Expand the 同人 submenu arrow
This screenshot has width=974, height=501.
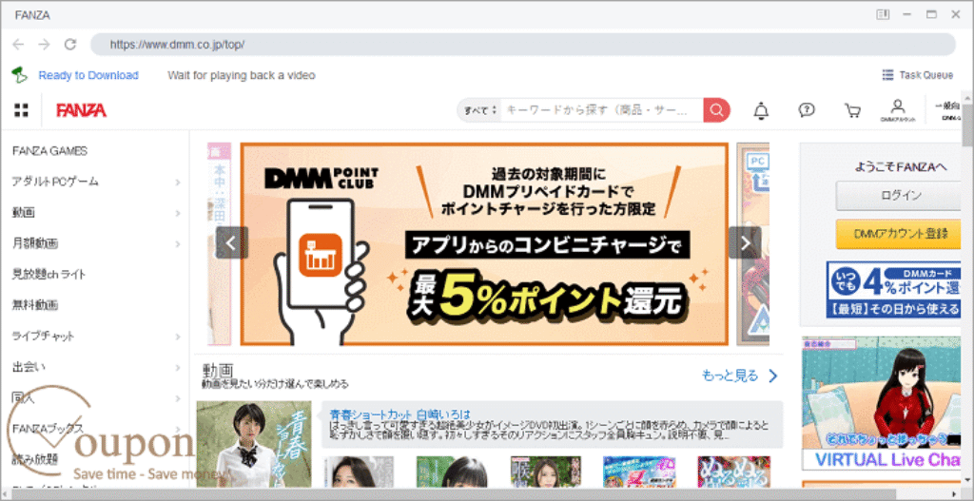pyautogui.click(x=178, y=398)
